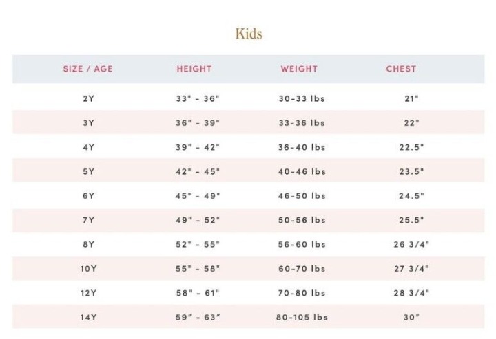Click the 26 3/4" chest value
496x339 pixels.
click(x=411, y=244)
